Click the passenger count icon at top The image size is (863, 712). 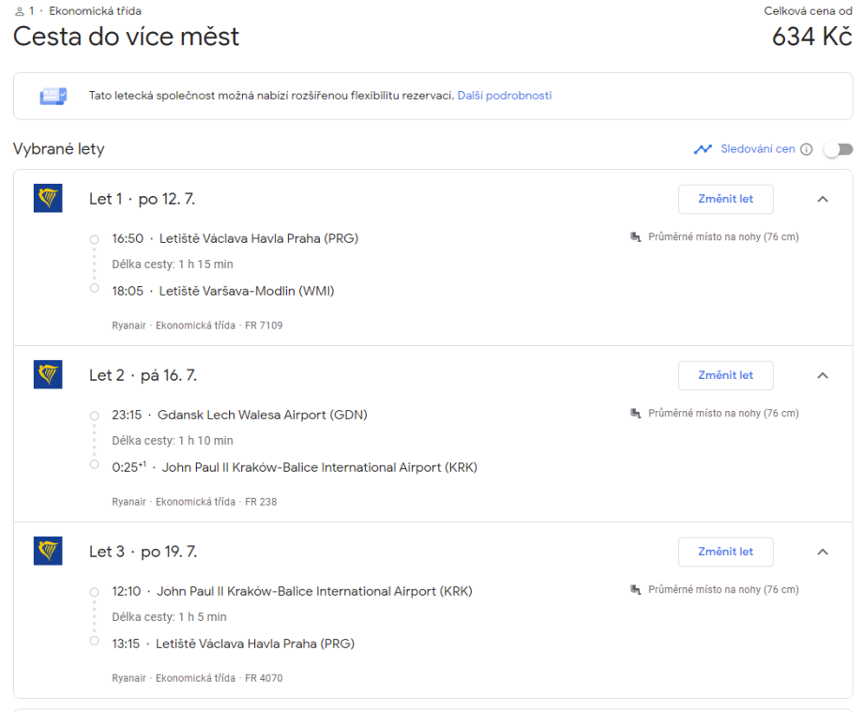pyautogui.click(x=20, y=11)
